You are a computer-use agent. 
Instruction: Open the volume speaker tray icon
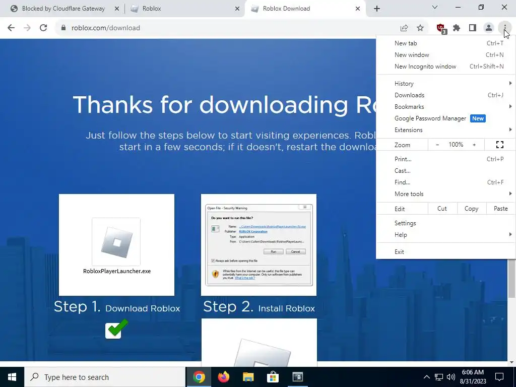451,377
